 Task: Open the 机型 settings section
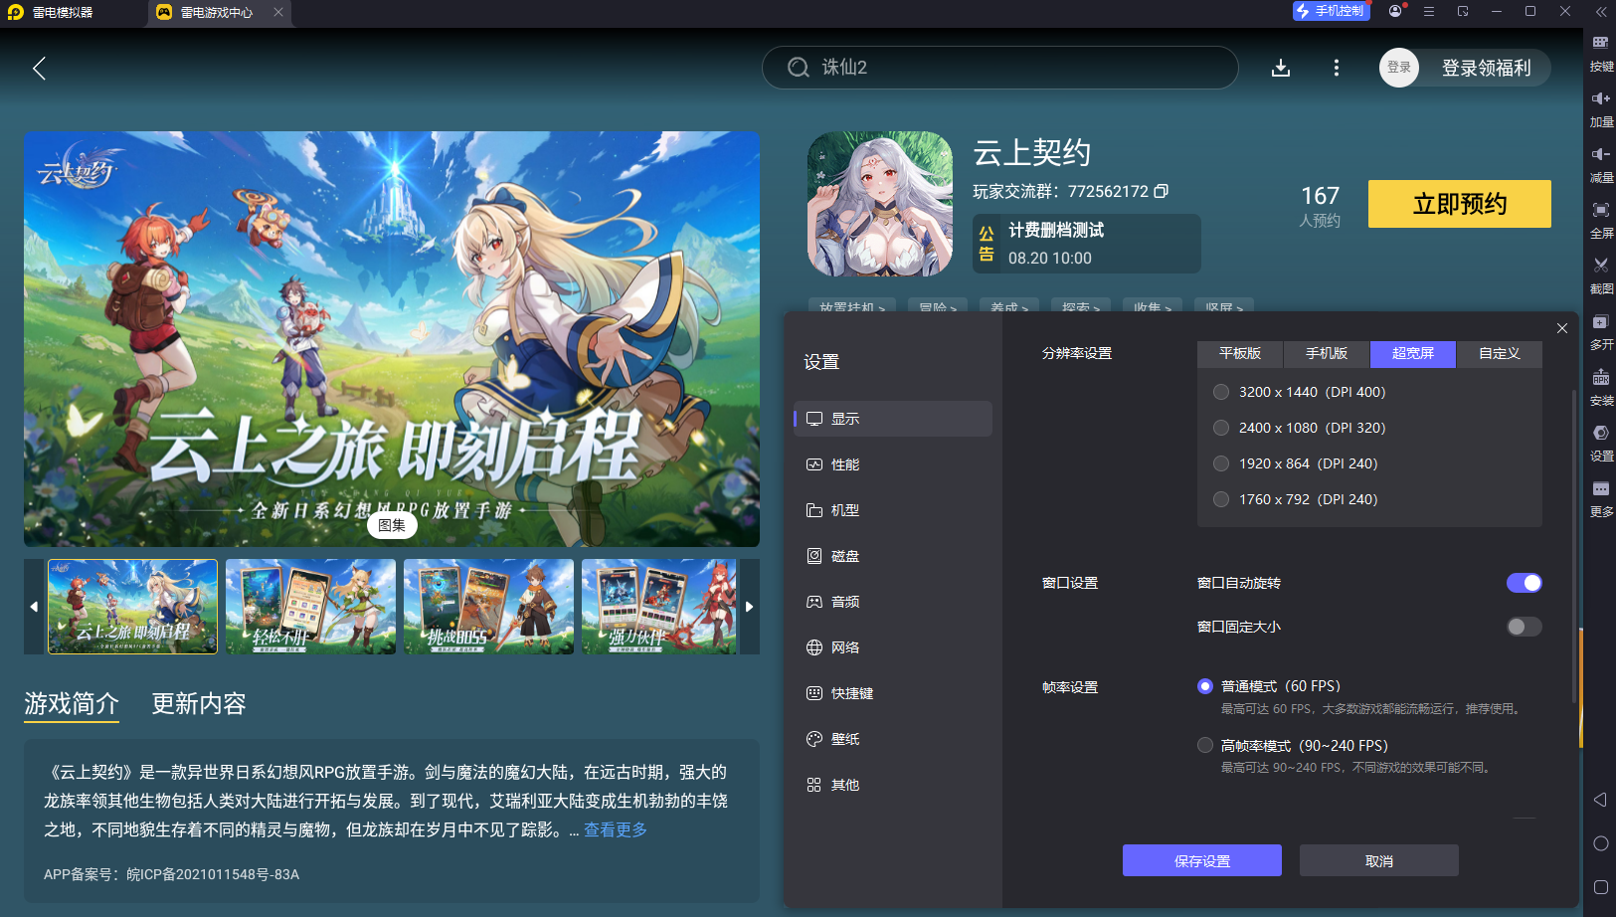[893, 510]
